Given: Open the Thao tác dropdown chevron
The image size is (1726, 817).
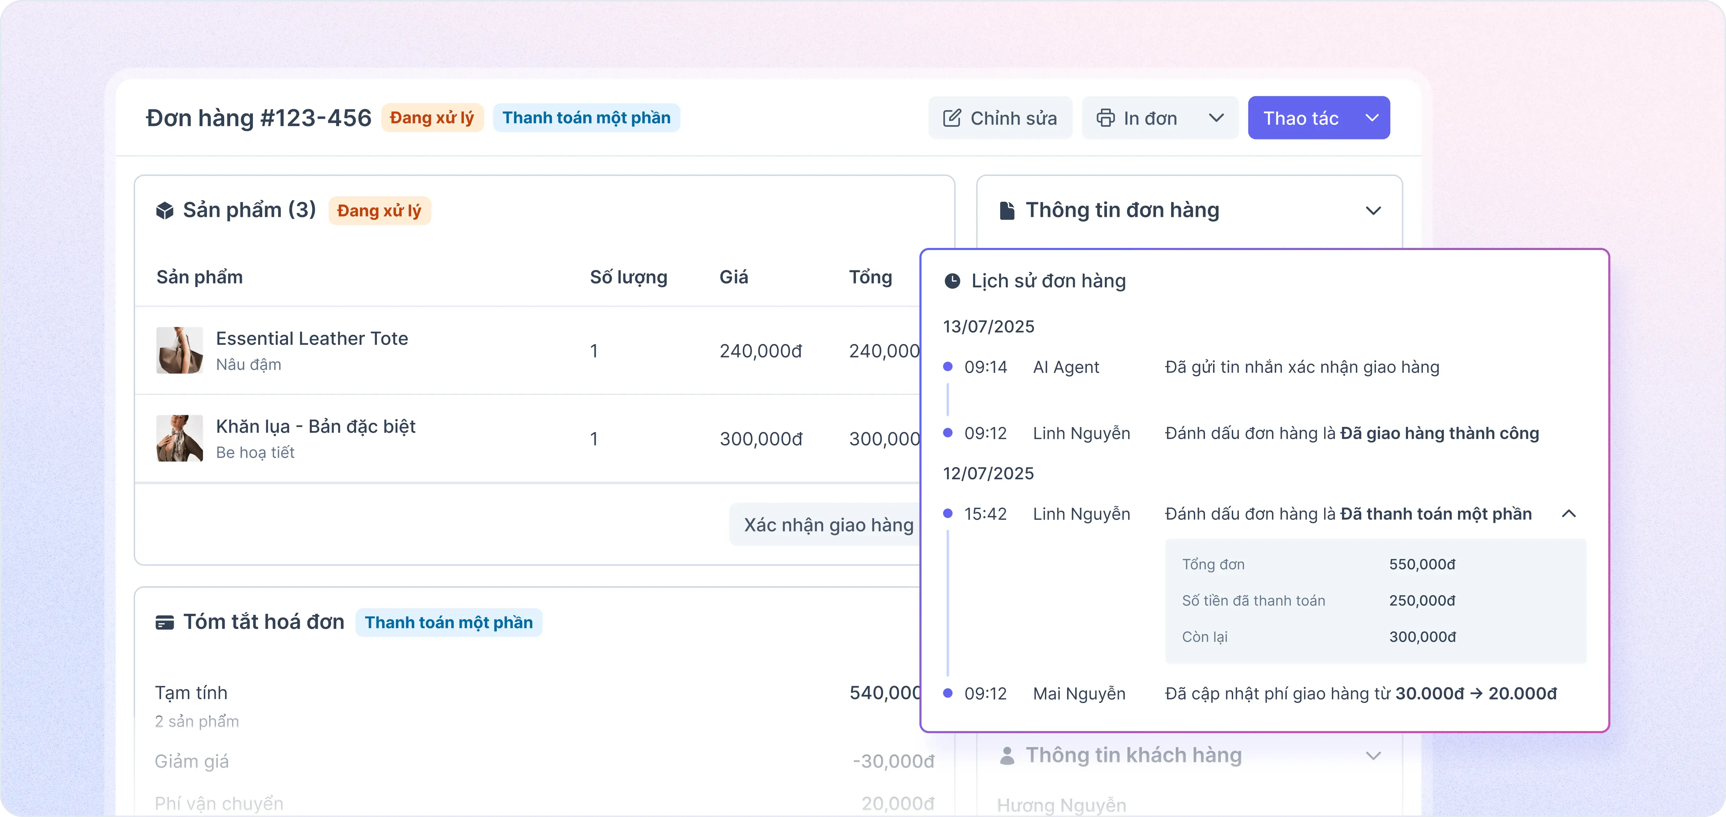Looking at the screenshot, I should click(x=1372, y=118).
